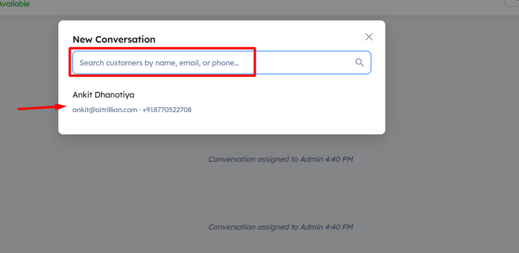The height and width of the screenshot is (253, 519).
Task: Click the red arrow pointing at the customer
Action: tap(41, 108)
